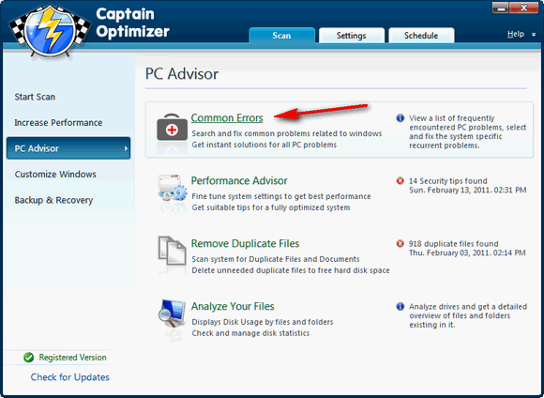Open the Common Errors link
Viewport: 544px width, 398px height.
[227, 118]
